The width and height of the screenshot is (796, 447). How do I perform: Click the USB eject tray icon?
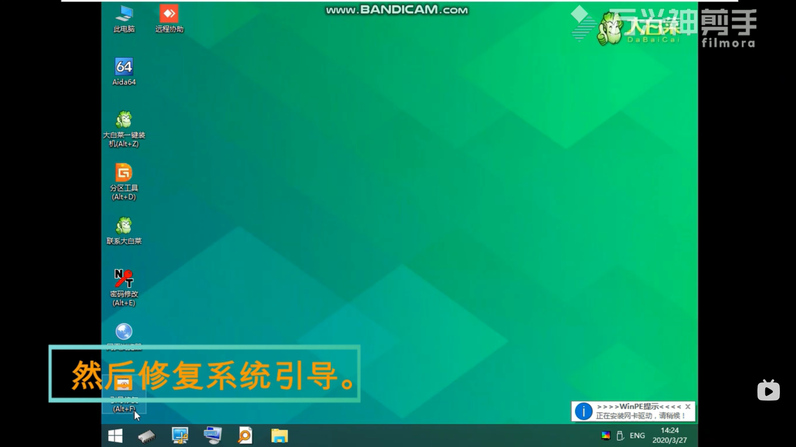point(620,436)
